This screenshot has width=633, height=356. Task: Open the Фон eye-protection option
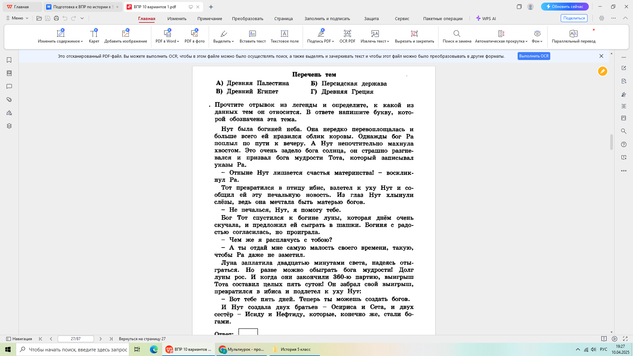(x=537, y=36)
